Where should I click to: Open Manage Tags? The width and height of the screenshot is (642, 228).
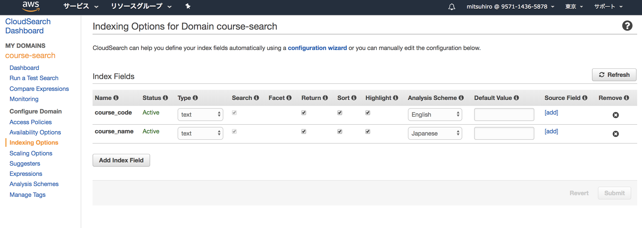[x=27, y=195]
